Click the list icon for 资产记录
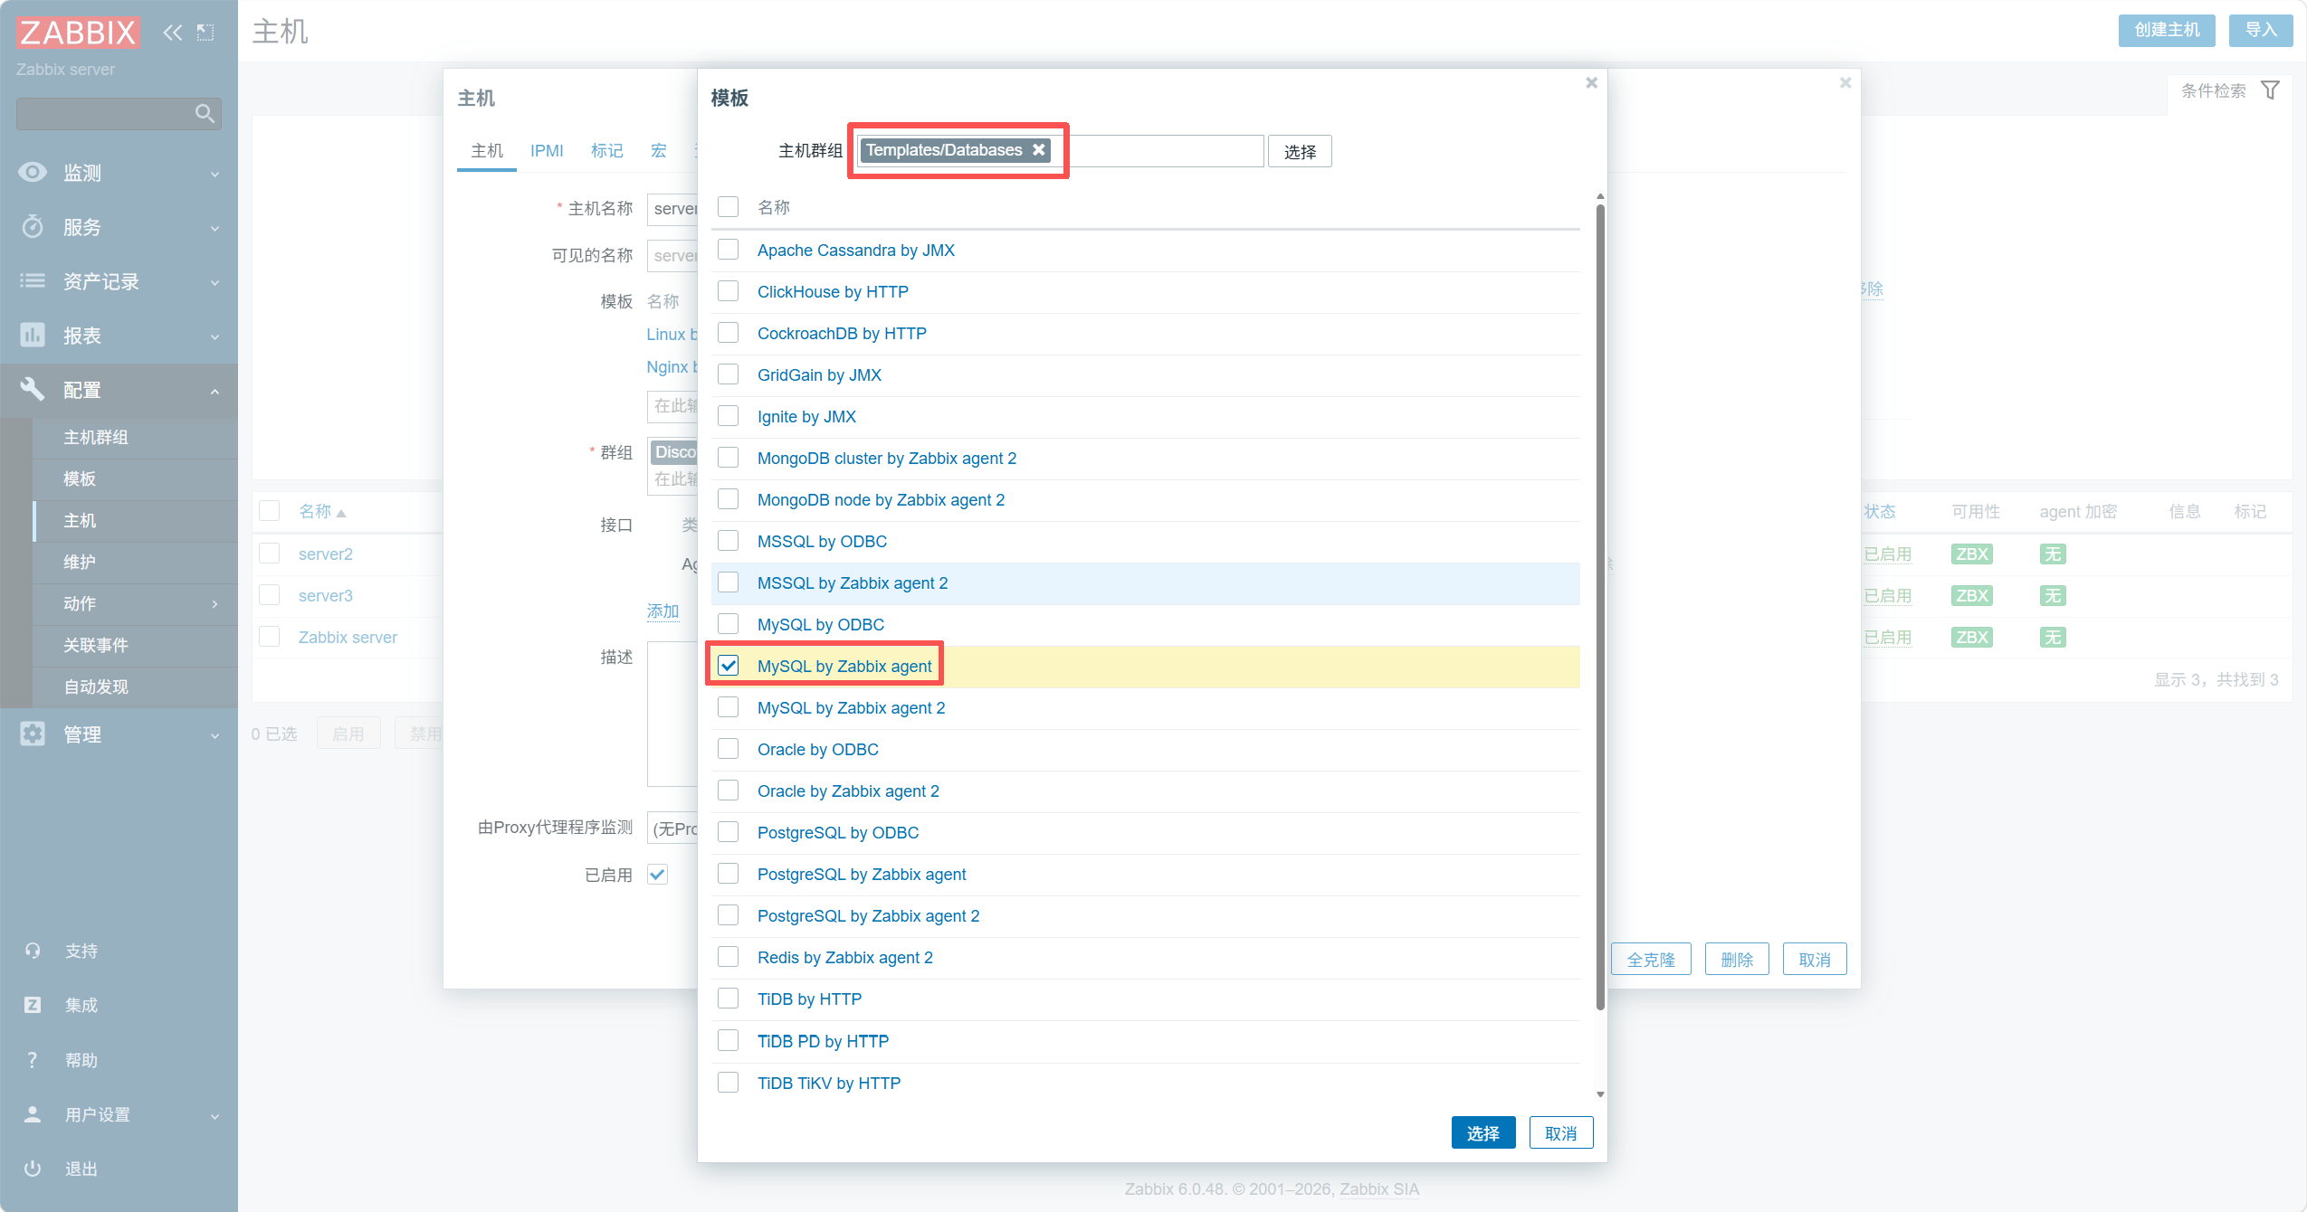The image size is (2307, 1212). 33,280
